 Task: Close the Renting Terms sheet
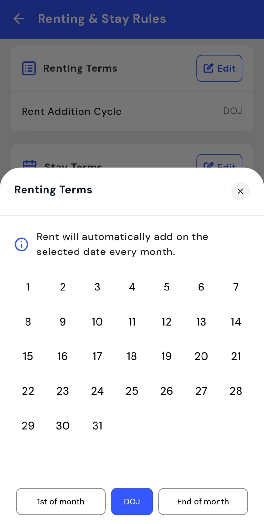tap(240, 191)
